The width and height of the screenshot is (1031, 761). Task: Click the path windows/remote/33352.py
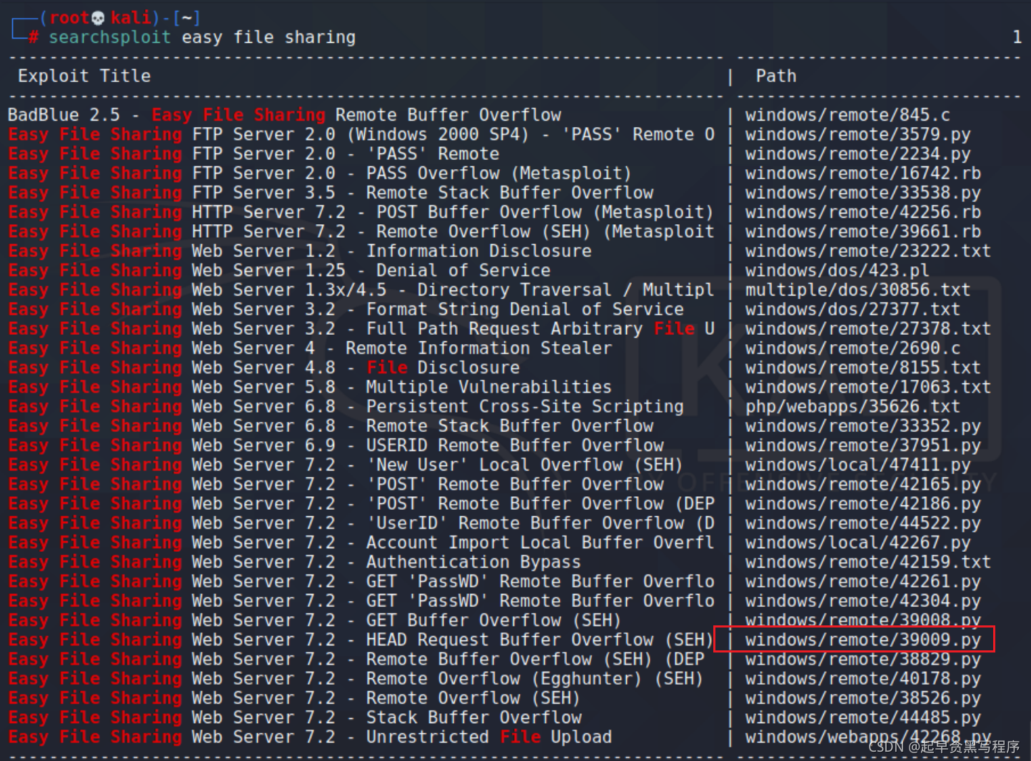(x=862, y=425)
